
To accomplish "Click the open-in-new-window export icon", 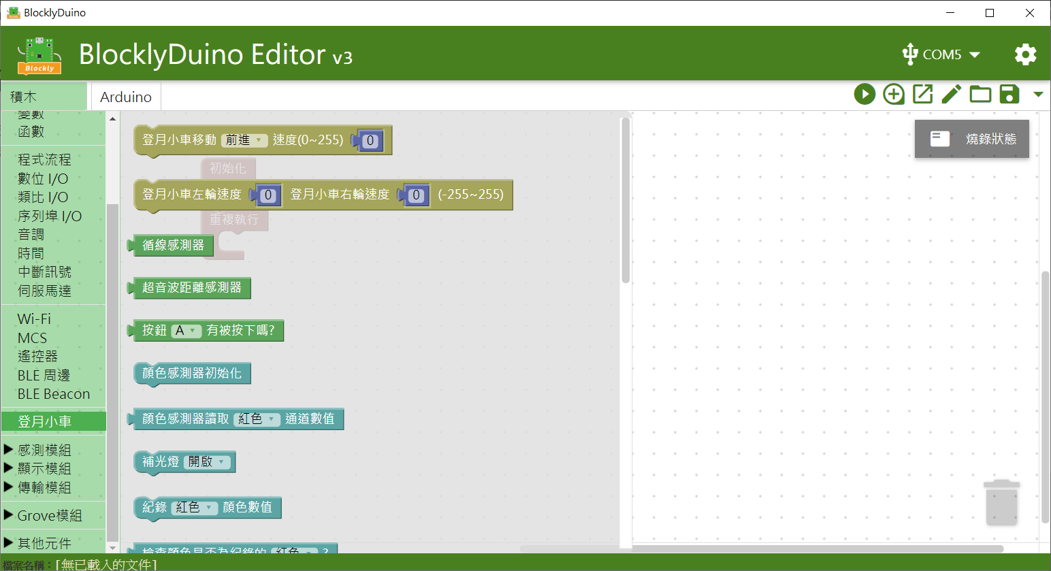I will [x=922, y=94].
